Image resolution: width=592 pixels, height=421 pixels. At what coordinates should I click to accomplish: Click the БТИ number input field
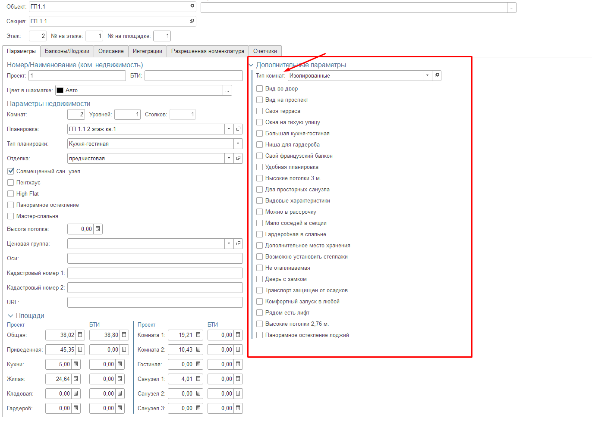coord(194,75)
